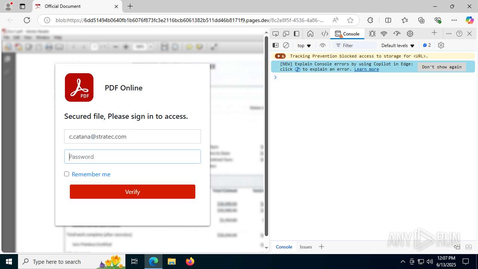Viewport: 478px width, 269px height.
Task: Open Task View on the taskbar
Action: [x=135, y=262]
